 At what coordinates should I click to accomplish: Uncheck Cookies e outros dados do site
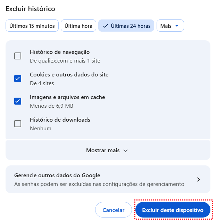tap(18, 79)
